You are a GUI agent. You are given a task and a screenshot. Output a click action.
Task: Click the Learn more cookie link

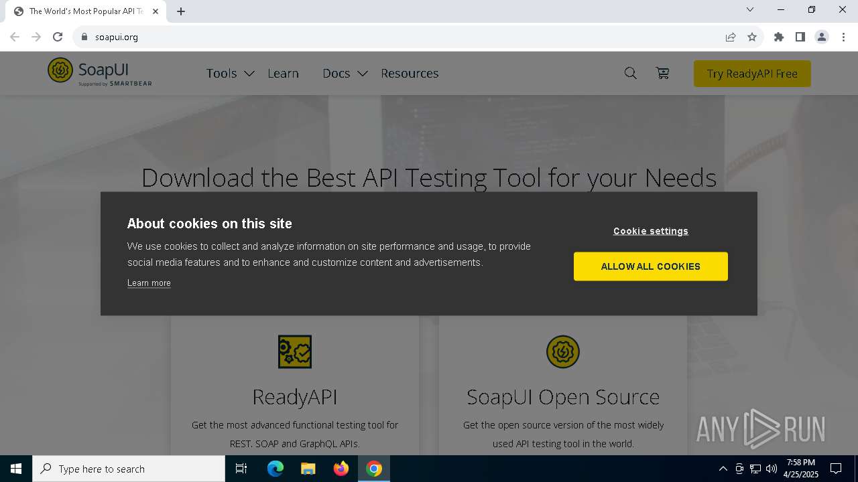pyautogui.click(x=149, y=283)
